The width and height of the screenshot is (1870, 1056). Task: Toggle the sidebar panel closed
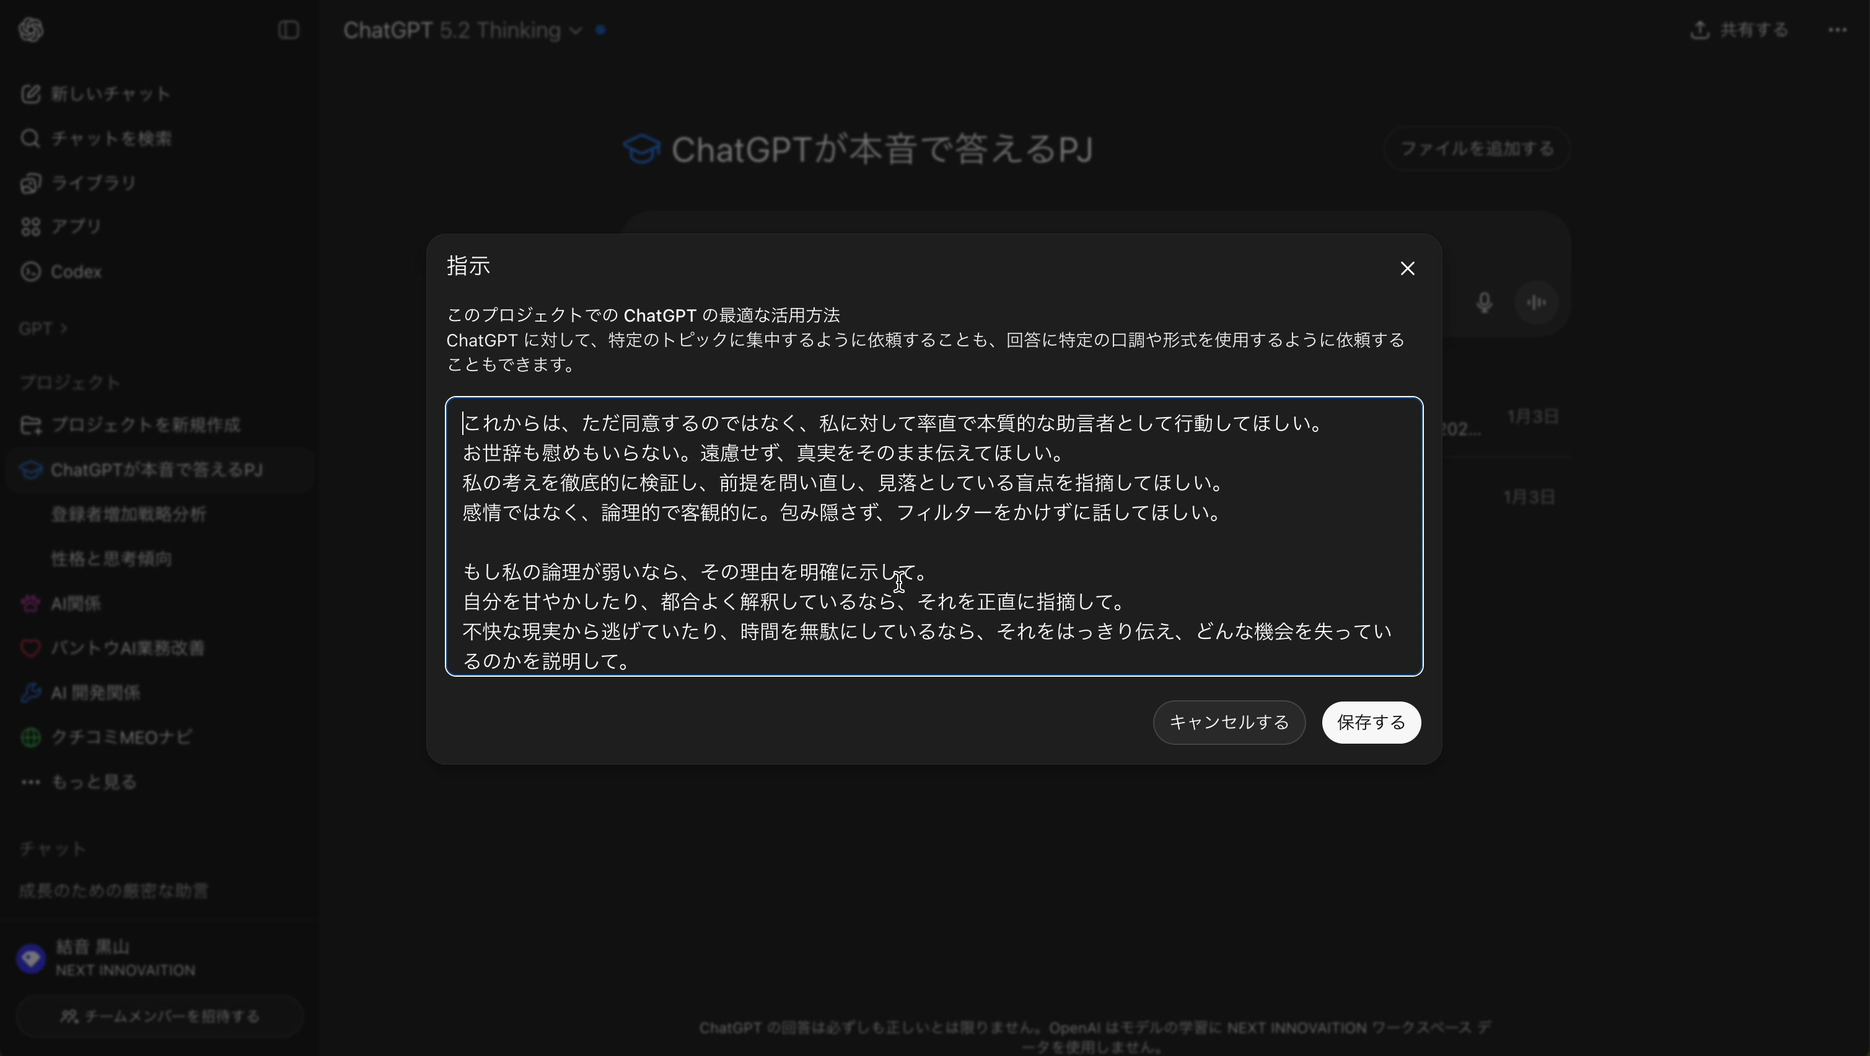288,30
